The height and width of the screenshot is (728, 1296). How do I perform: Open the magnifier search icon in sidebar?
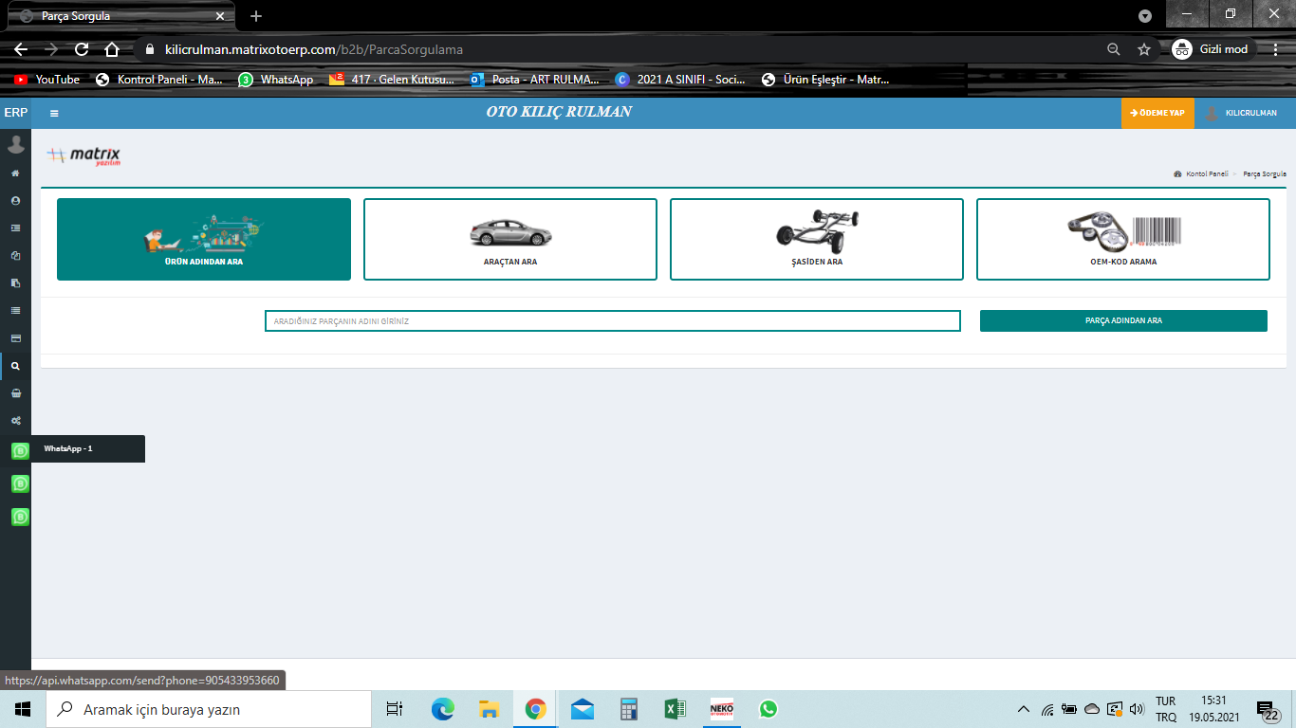15,366
